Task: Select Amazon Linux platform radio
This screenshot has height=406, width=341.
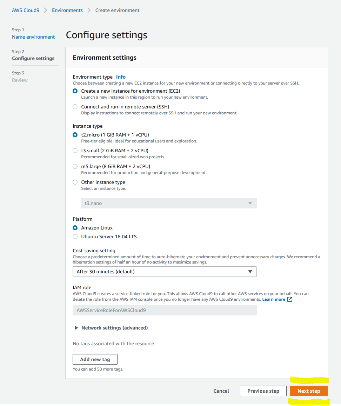Action: point(75,228)
